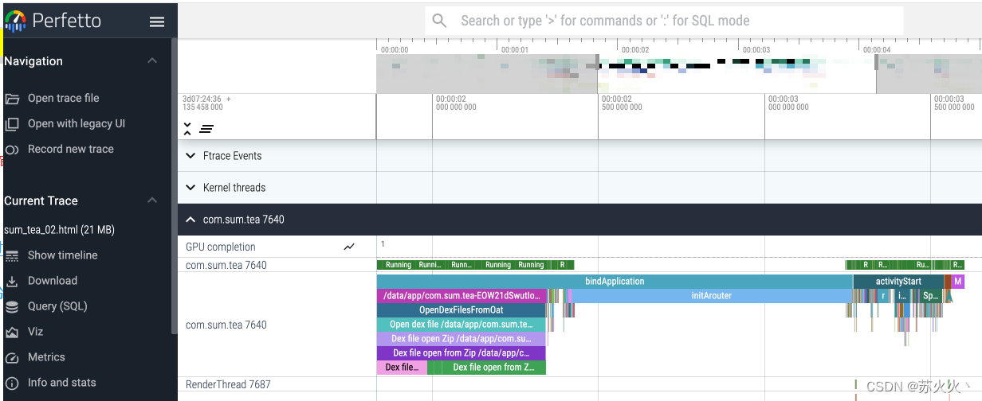Open with legacy UI option
Image resolution: width=982 pixels, height=401 pixels.
77,123
